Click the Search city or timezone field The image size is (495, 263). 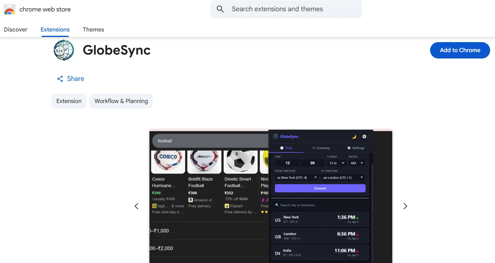coord(320,205)
